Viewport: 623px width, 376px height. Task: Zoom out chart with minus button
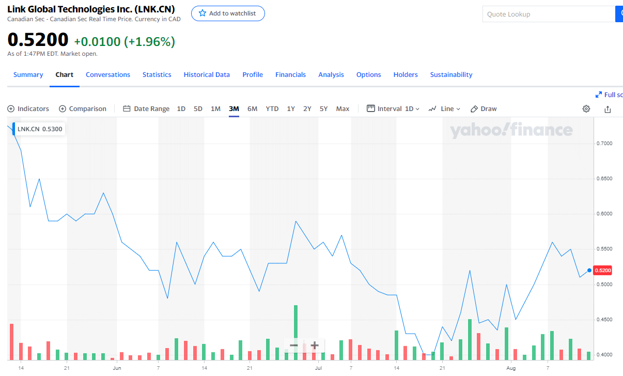click(294, 346)
